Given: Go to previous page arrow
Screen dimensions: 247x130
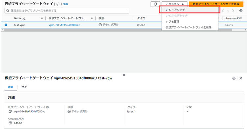Looking at the screenshot, I should pos(223,11).
